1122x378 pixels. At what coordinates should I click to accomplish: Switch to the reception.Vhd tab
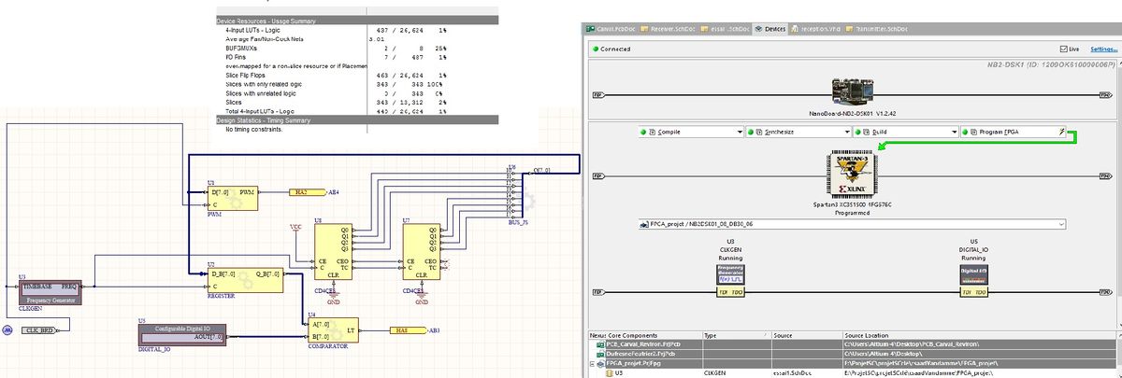(812, 29)
